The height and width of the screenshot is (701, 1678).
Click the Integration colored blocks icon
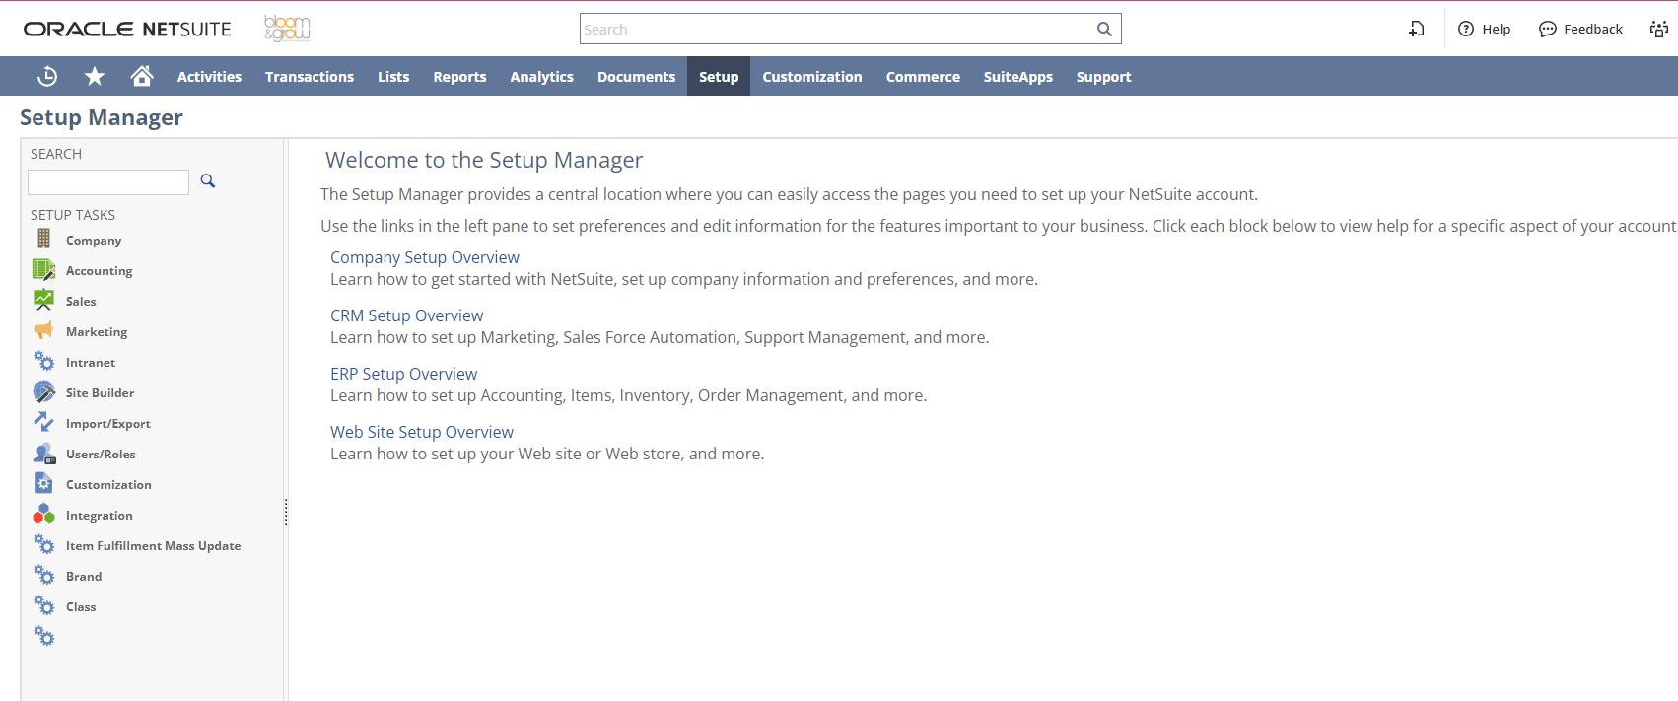44,514
